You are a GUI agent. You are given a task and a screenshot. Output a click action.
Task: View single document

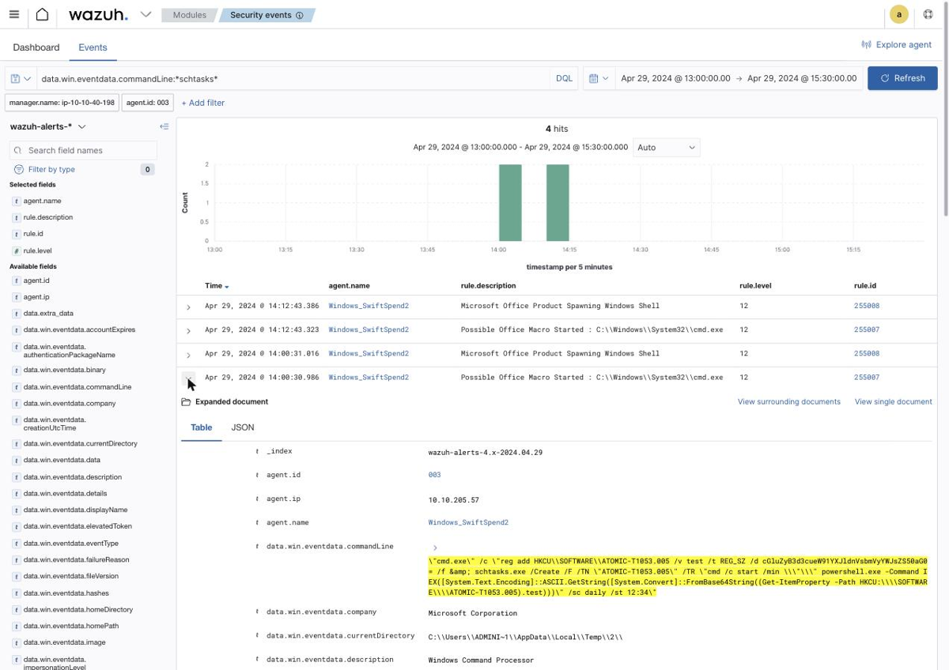[893, 402]
